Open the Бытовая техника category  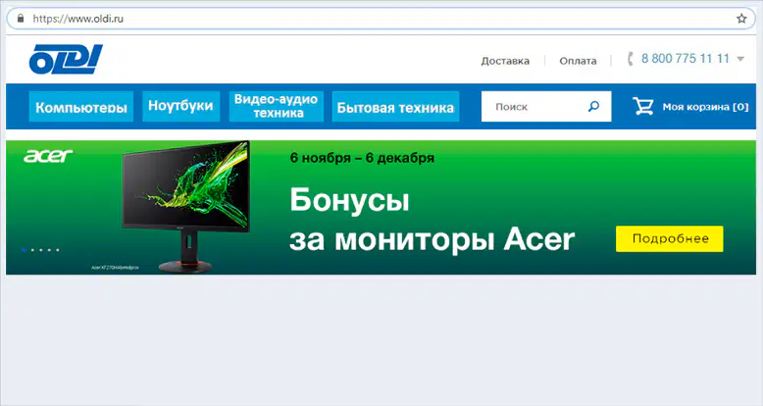(395, 106)
